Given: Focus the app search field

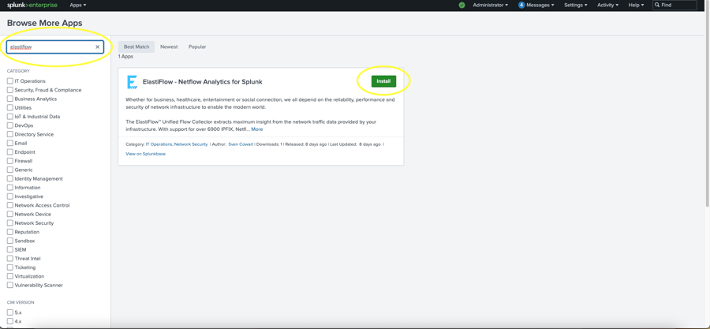Looking at the screenshot, I should click(x=54, y=47).
